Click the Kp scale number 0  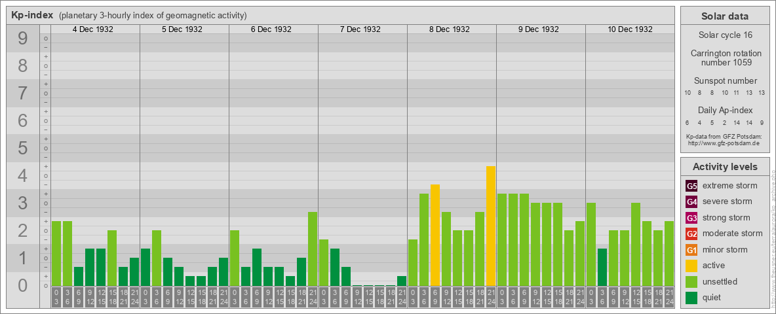point(22,285)
